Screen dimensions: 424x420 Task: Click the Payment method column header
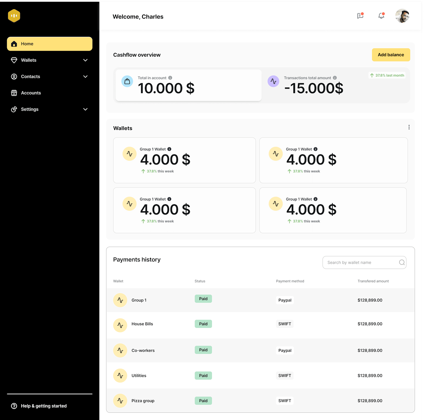pos(290,281)
